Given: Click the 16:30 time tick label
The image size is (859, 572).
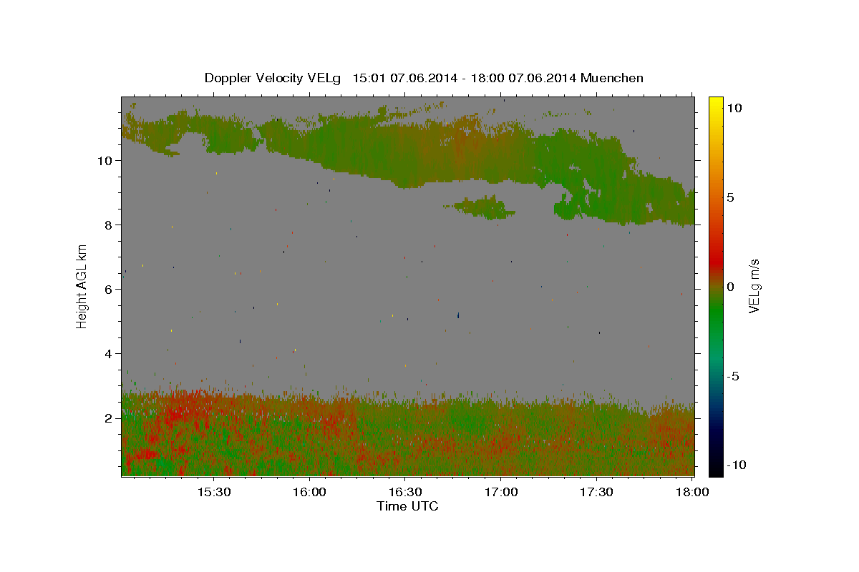Looking at the screenshot, I should 405,492.
